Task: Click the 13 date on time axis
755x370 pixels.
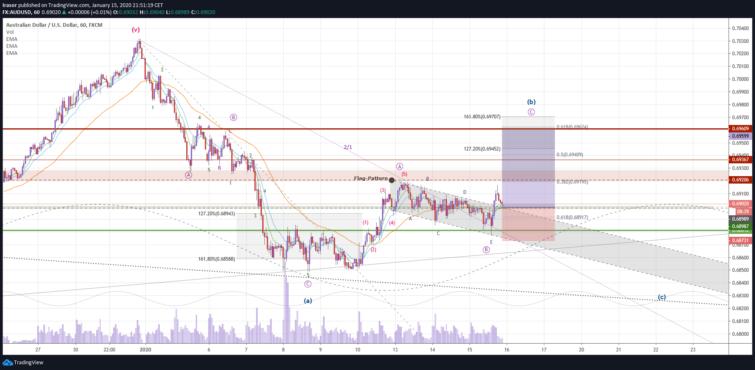Action: [395, 350]
